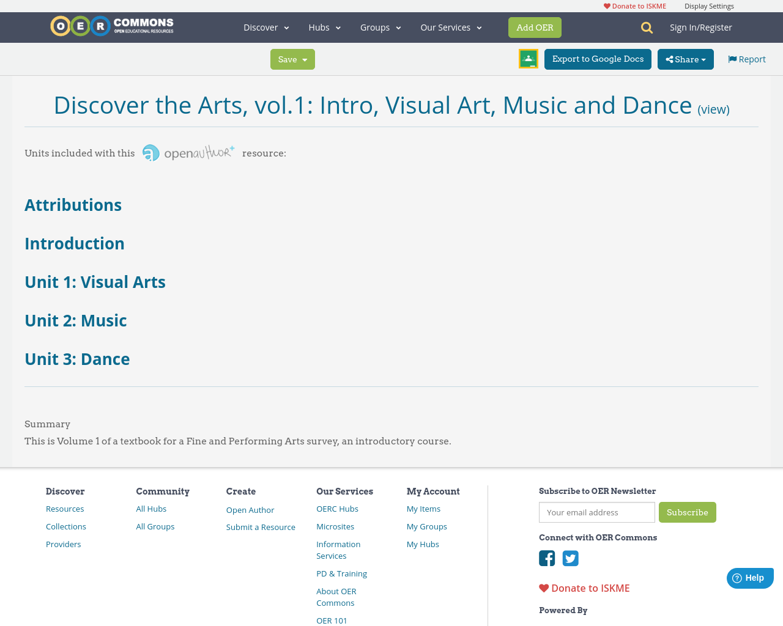Click Export to Google Docs
This screenshot has height=626, width=783.
598,59
